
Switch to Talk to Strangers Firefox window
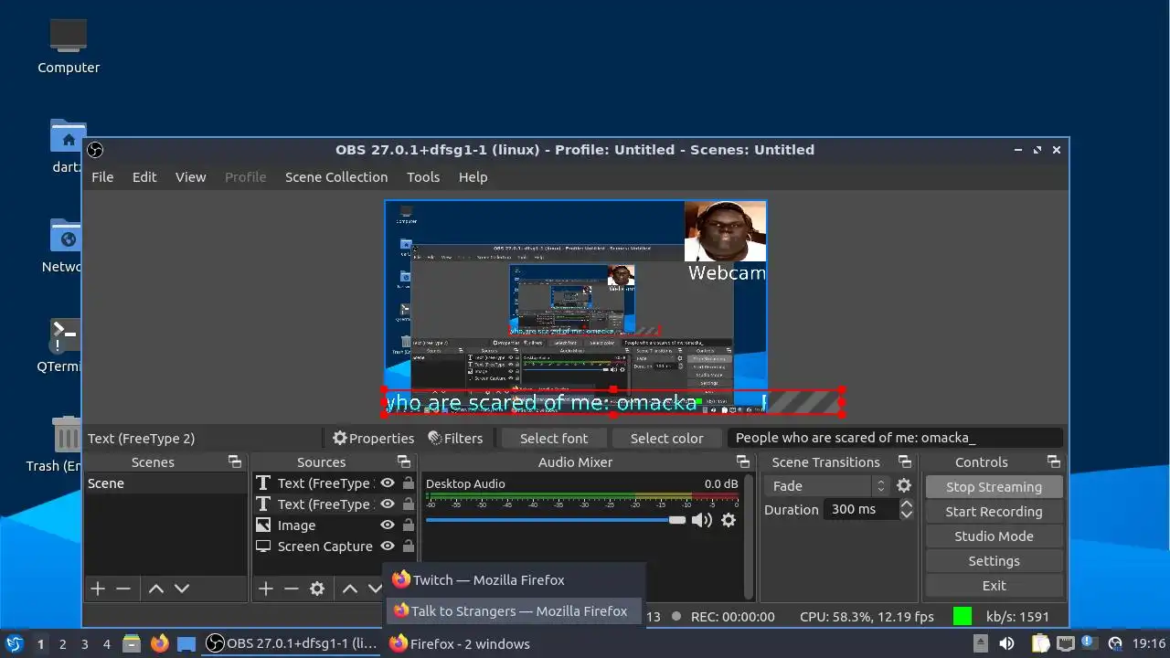pyautogui.click(x=515, y=610)
